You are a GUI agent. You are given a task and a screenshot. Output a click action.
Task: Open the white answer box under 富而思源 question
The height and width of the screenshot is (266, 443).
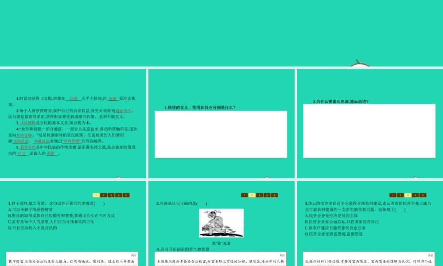[x=369, y=131]
